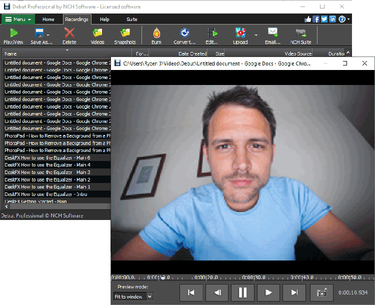Image resolution: width=375 pixels, height=305 pixels.
Task: Sort by Duration column header
Action: pyautogui.click(x=329, y=53)
